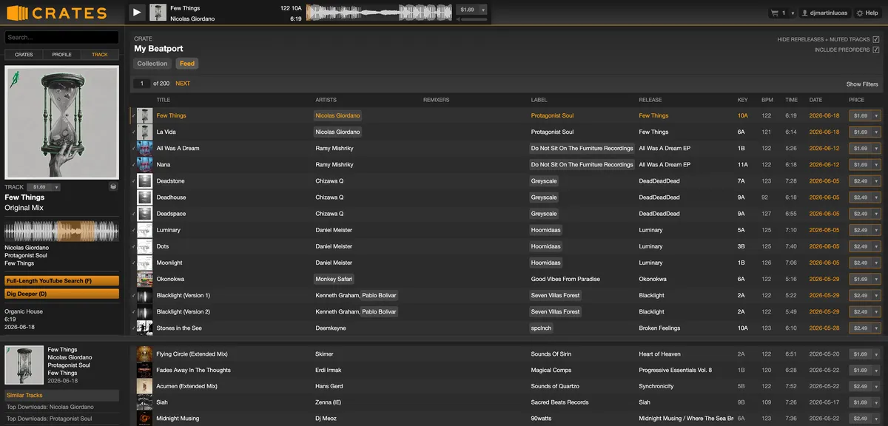Expand the cart dropdown arrow
The height and width of the screenshot is (426, 888).
[793, 13]
